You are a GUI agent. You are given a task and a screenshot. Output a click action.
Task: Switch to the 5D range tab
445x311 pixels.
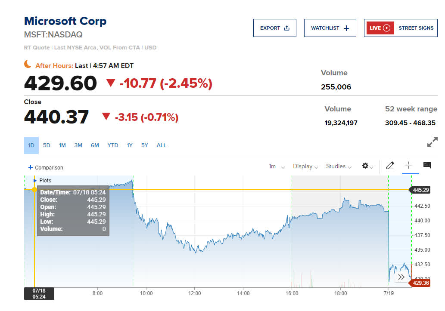[x=47, y=145]
